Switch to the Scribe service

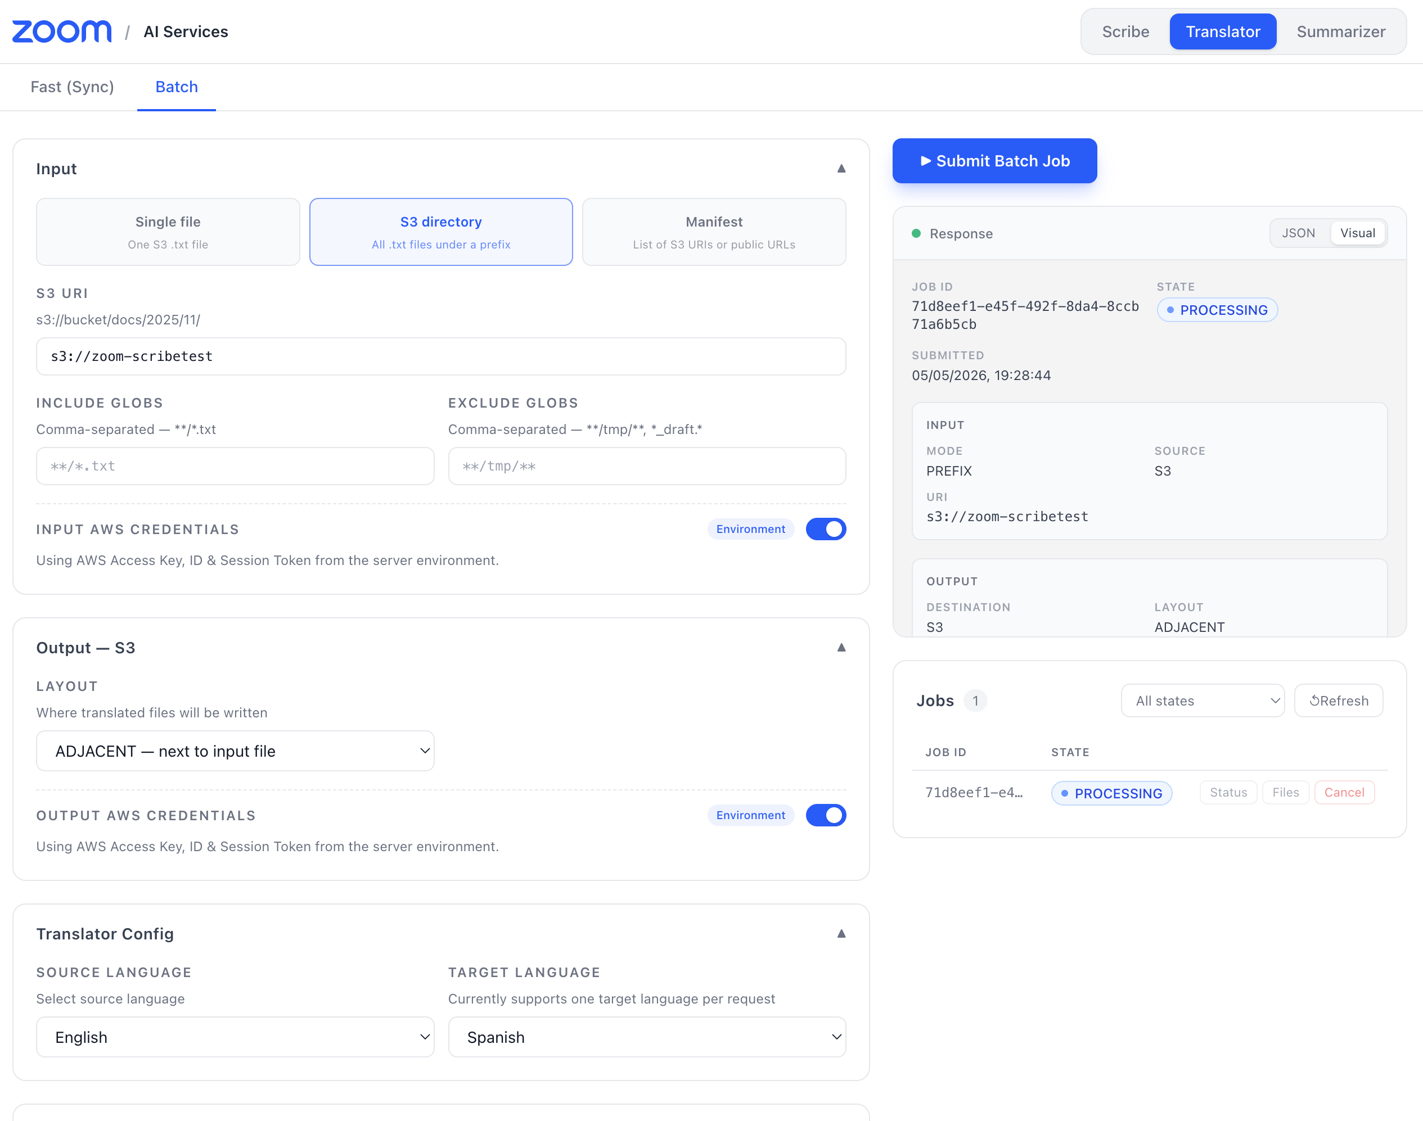1125,31
